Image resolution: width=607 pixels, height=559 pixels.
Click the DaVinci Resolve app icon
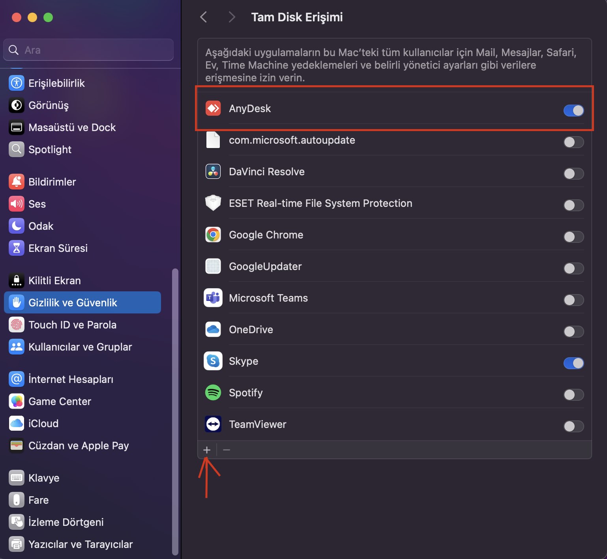click(213, 172)
